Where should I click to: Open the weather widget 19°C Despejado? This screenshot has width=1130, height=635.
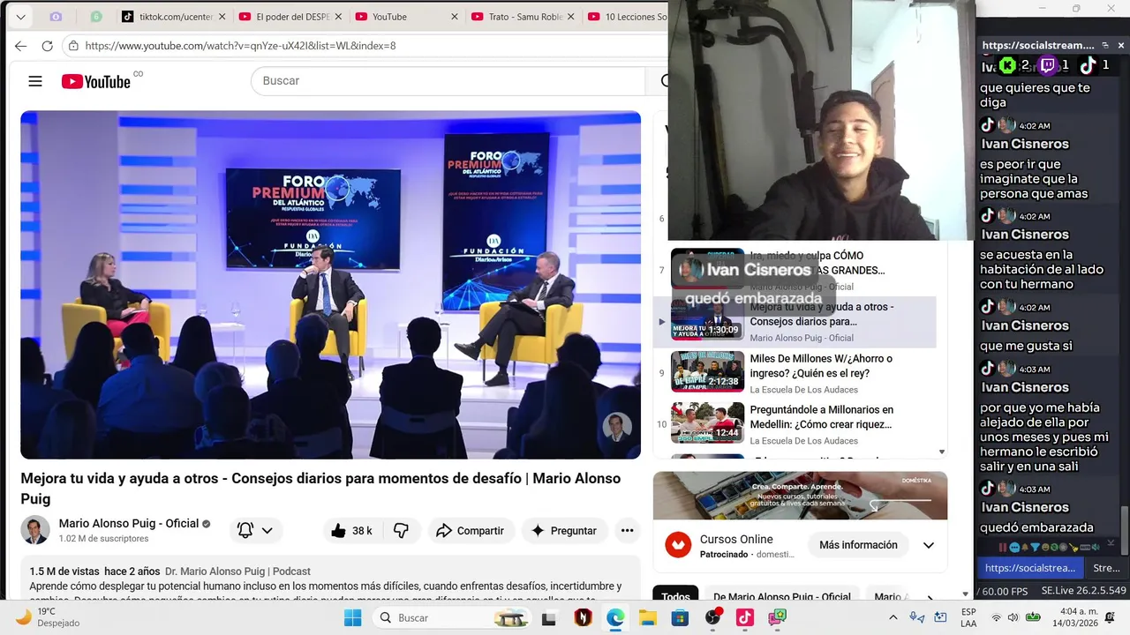[x=48, y=617]
